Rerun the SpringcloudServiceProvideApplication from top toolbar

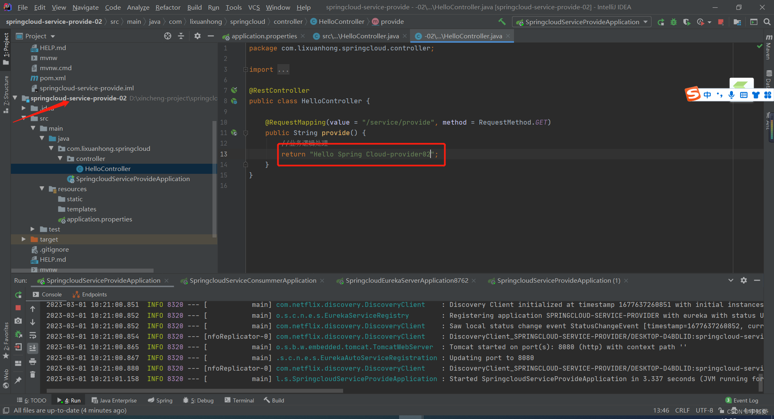[x=661, y=22]
